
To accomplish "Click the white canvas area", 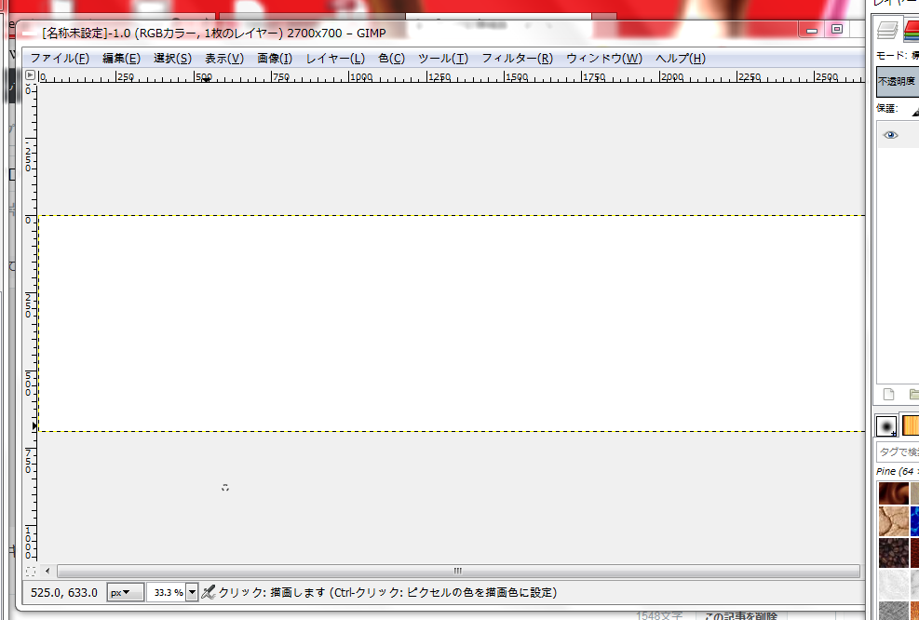I will (x=452, y=323).
